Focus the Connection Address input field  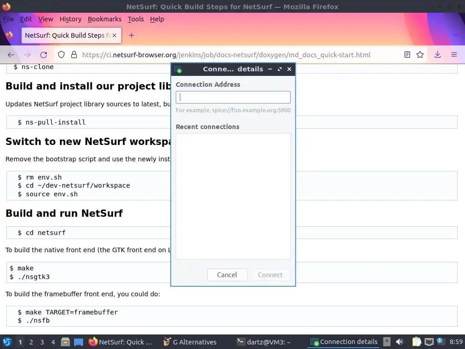pos(233,97)
